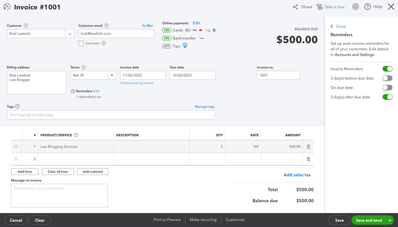Click the card brand logos next to Cards
Image resolution: width=398 pixels, height=227 pixels.
[201, 30]
